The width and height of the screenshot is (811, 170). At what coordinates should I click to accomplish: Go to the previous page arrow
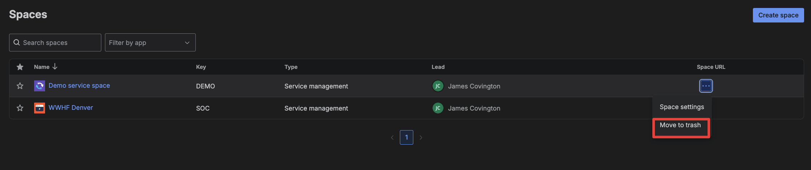tap(392, 137)
